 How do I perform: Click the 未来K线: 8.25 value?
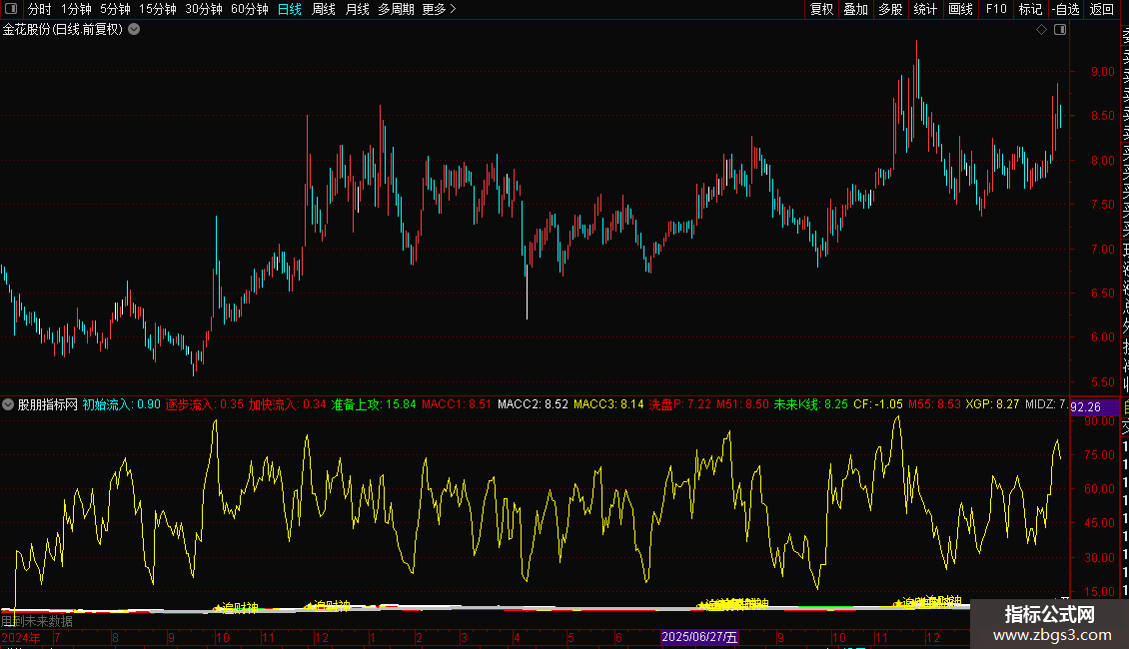coord(810,404)
